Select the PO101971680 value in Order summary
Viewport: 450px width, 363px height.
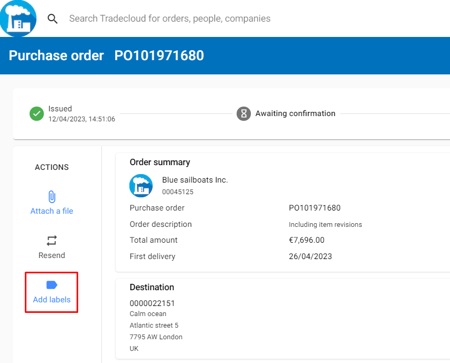click(x=315, y=208)
